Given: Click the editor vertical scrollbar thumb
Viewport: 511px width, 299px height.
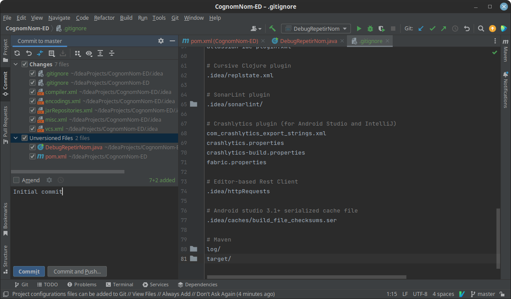Looking at the screenshot, I should point(498,238).
